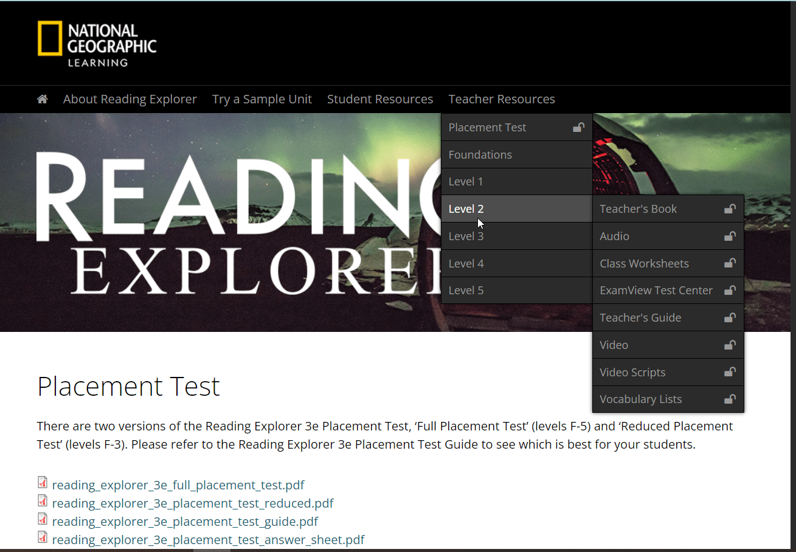796x552 pixels.
Task: Select Class Worksheets from the Level 2 submenu
Action: [x=644, y=263]
